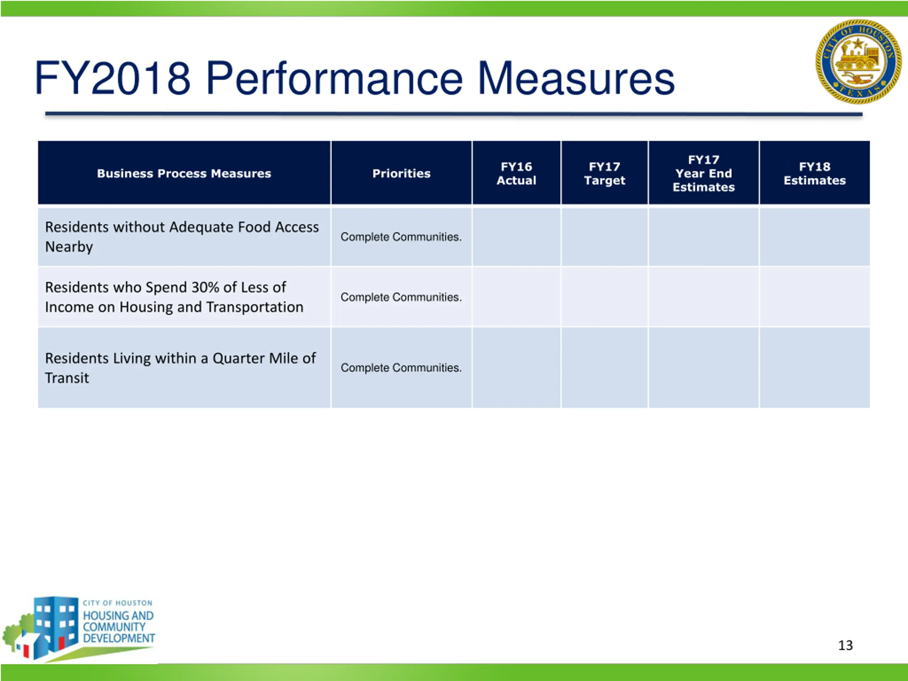The width and height of the screenshot is (908, 681).
Task: Click the 'Priorities' column header
Action: click(402, 173)
